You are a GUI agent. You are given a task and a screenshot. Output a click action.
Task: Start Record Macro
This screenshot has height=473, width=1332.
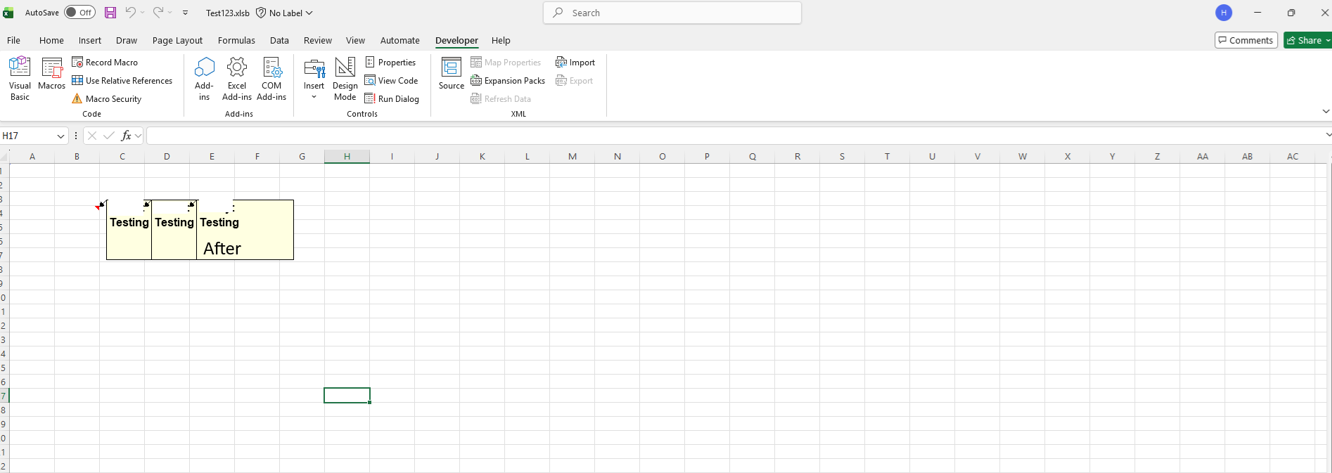point(105,63)
